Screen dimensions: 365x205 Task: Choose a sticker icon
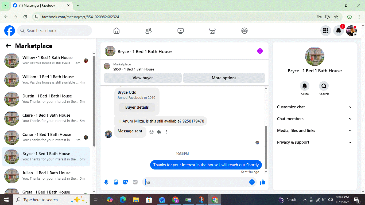126,182
